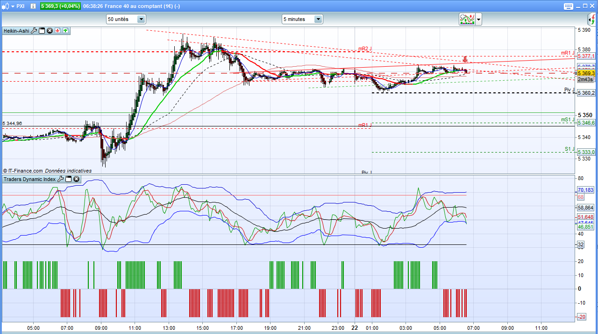Close the Traders Dynamic Index indicator

[76, 179]
